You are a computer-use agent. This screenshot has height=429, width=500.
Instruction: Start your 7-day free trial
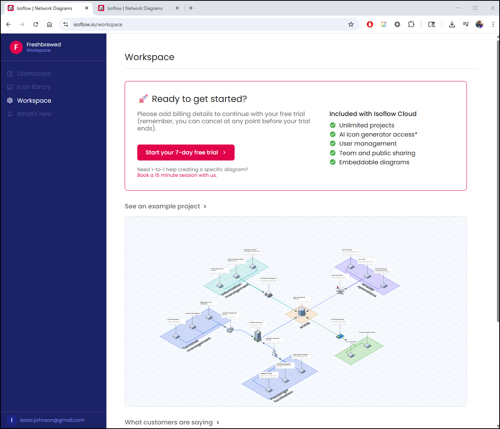[186, 153]
